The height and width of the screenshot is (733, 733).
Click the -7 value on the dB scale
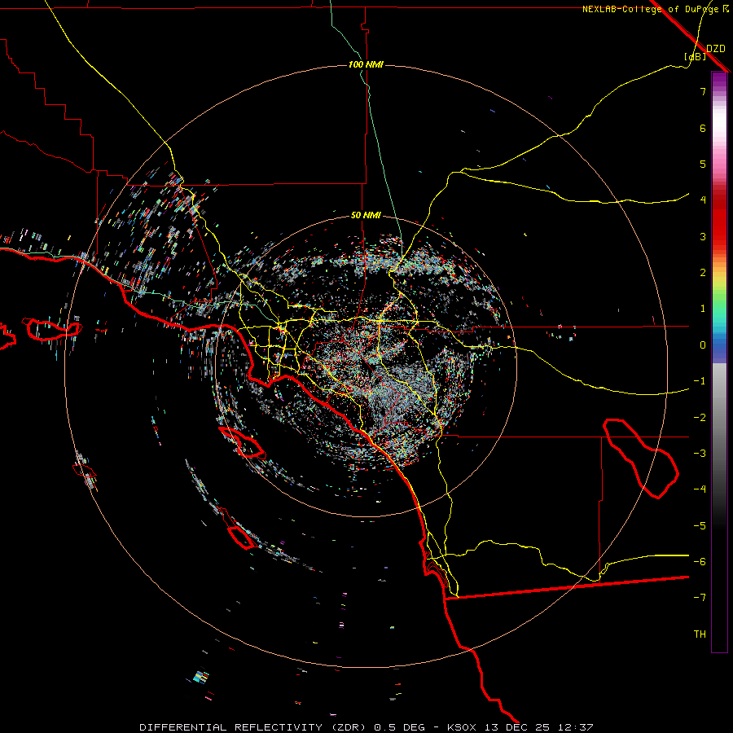click(700, 598)
